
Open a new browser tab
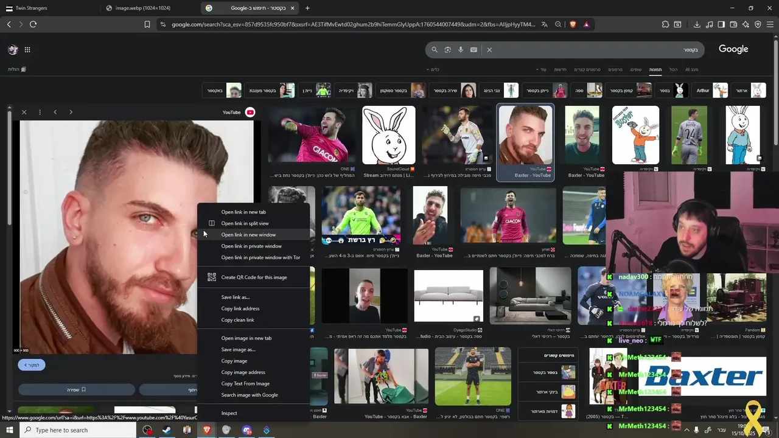(307, 8)
